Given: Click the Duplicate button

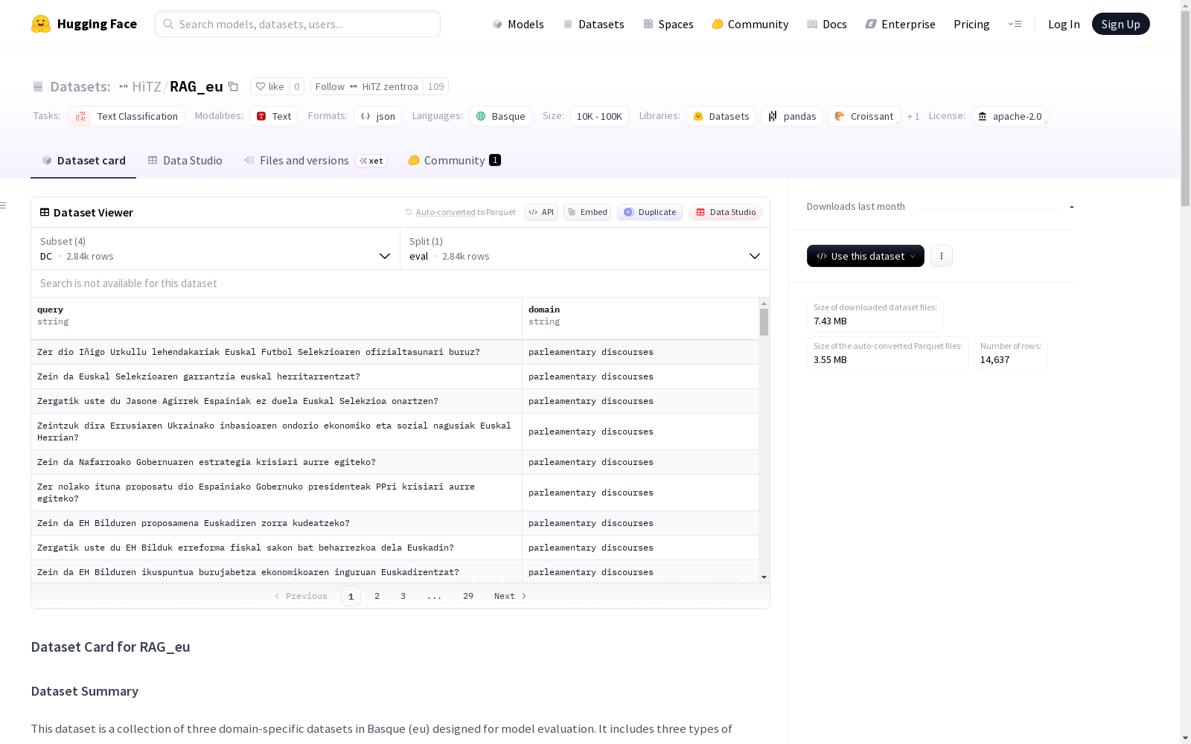Looking at the screenshot, I should coord(650,212).
